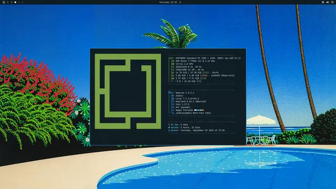The width and height of the screenshot is (336, 189).
Task: Click the PC icon at hardware section start
Action: tap(170, 58)
